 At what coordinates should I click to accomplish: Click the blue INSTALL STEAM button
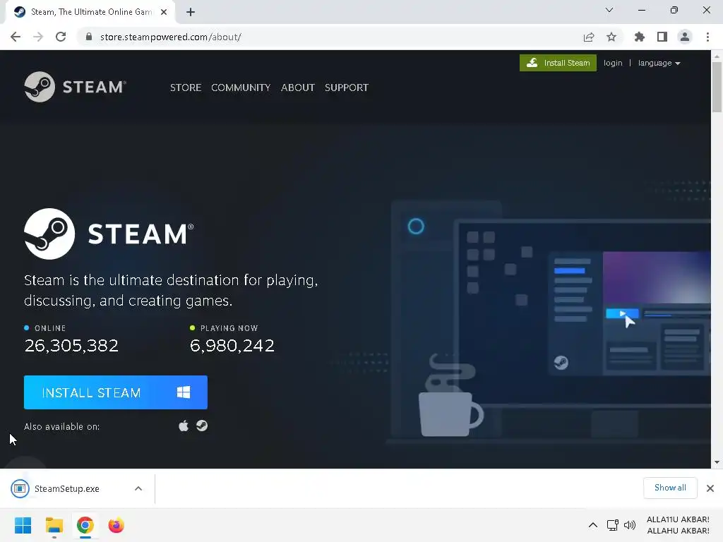[116, 392]
